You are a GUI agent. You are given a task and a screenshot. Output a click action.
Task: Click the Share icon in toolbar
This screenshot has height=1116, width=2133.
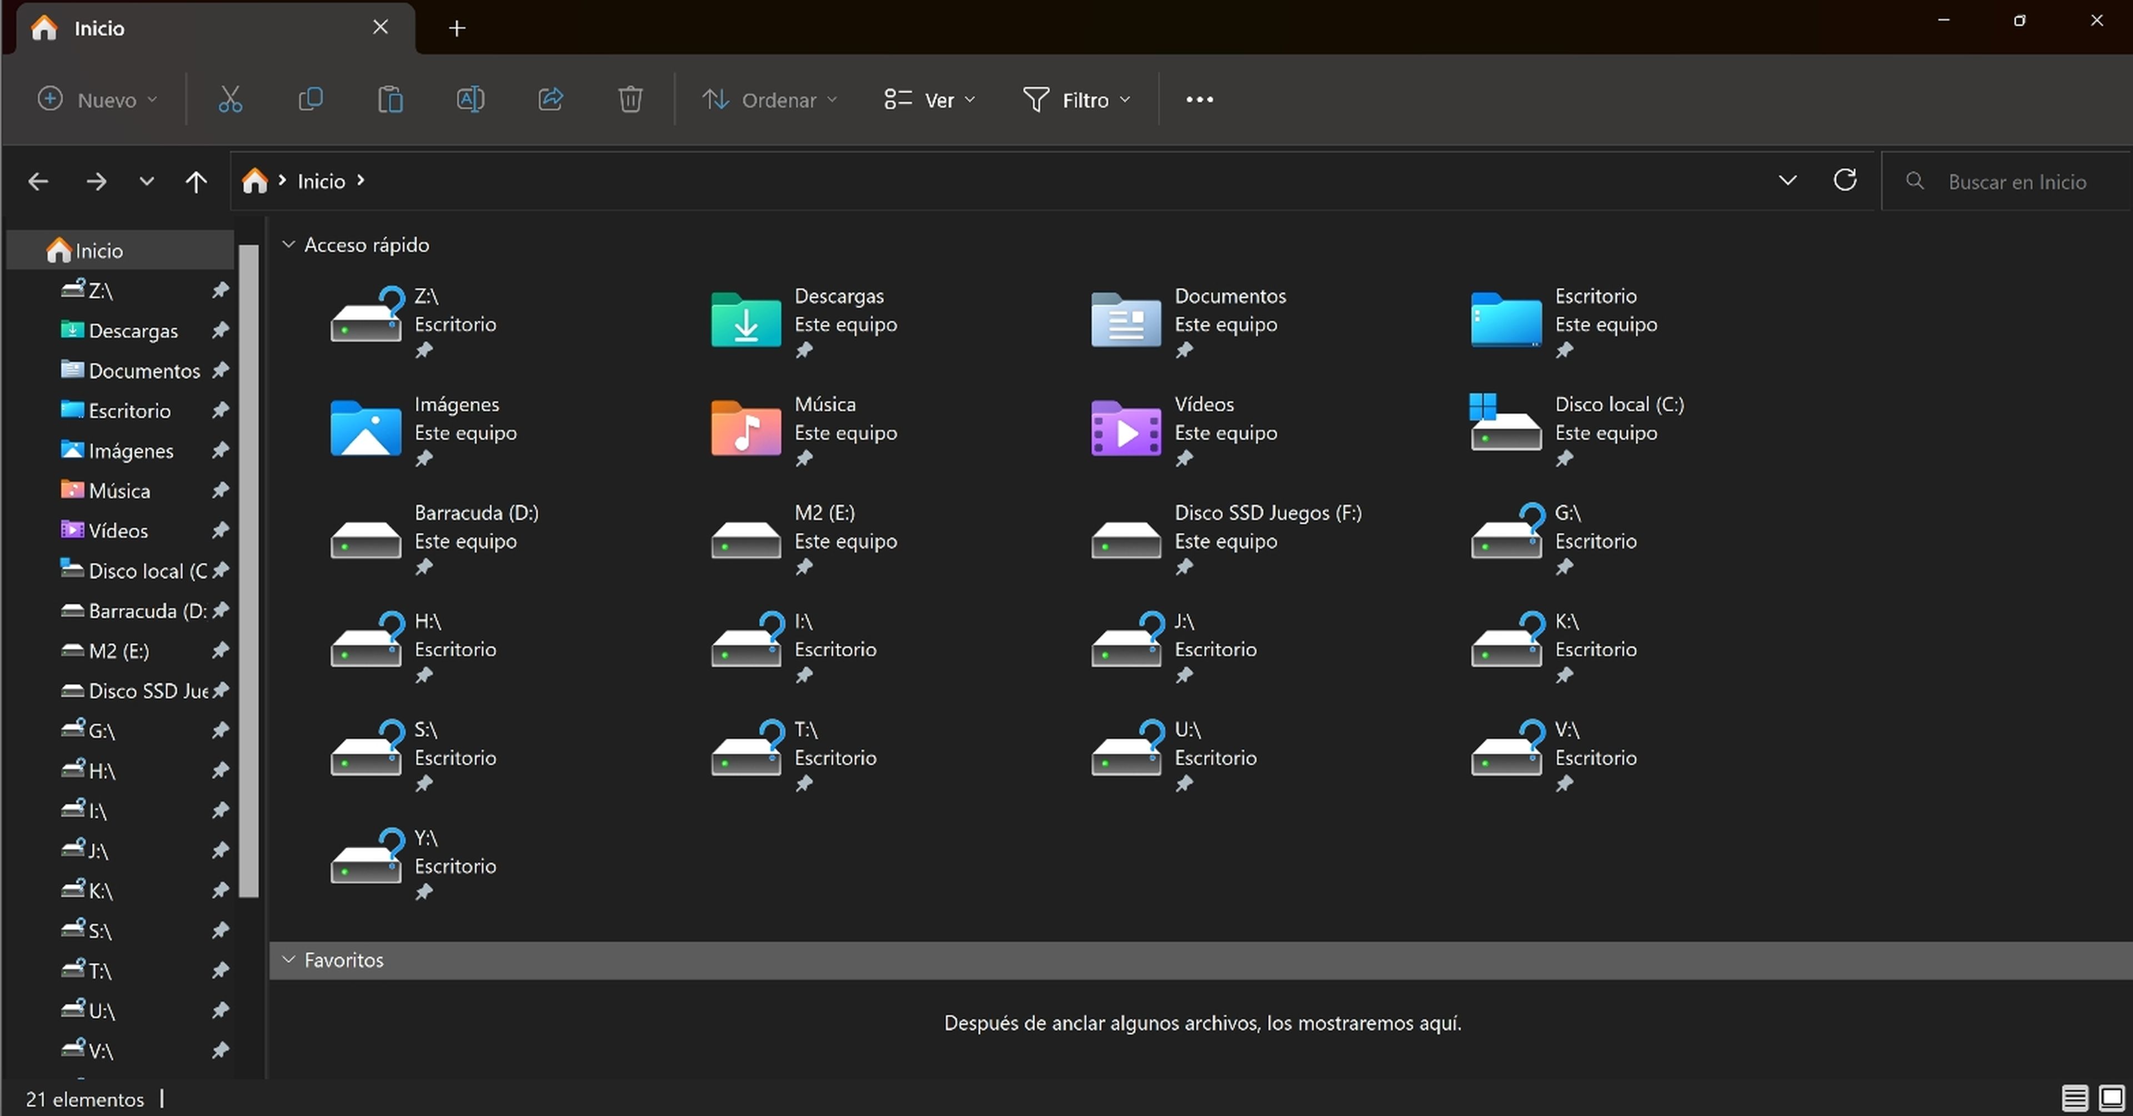click(550, 99)
